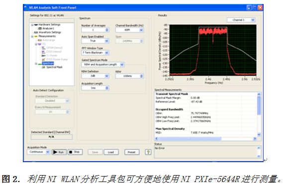Open the Gated Spectrum Mode dropdown
Screen dimensions: 283x186
coord(122,65)
